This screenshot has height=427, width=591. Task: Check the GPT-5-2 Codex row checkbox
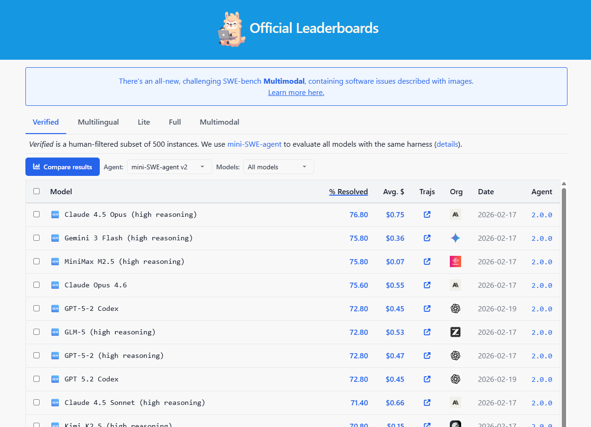37,308
